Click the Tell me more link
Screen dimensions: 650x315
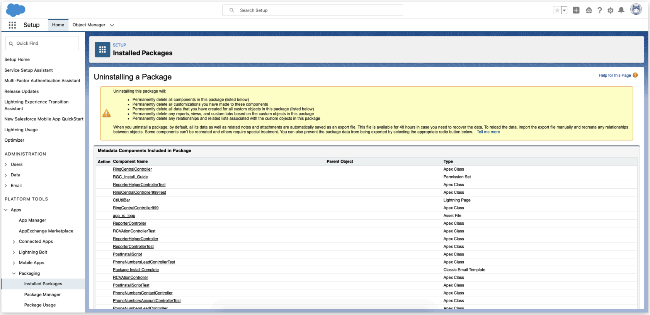point(488,132)
